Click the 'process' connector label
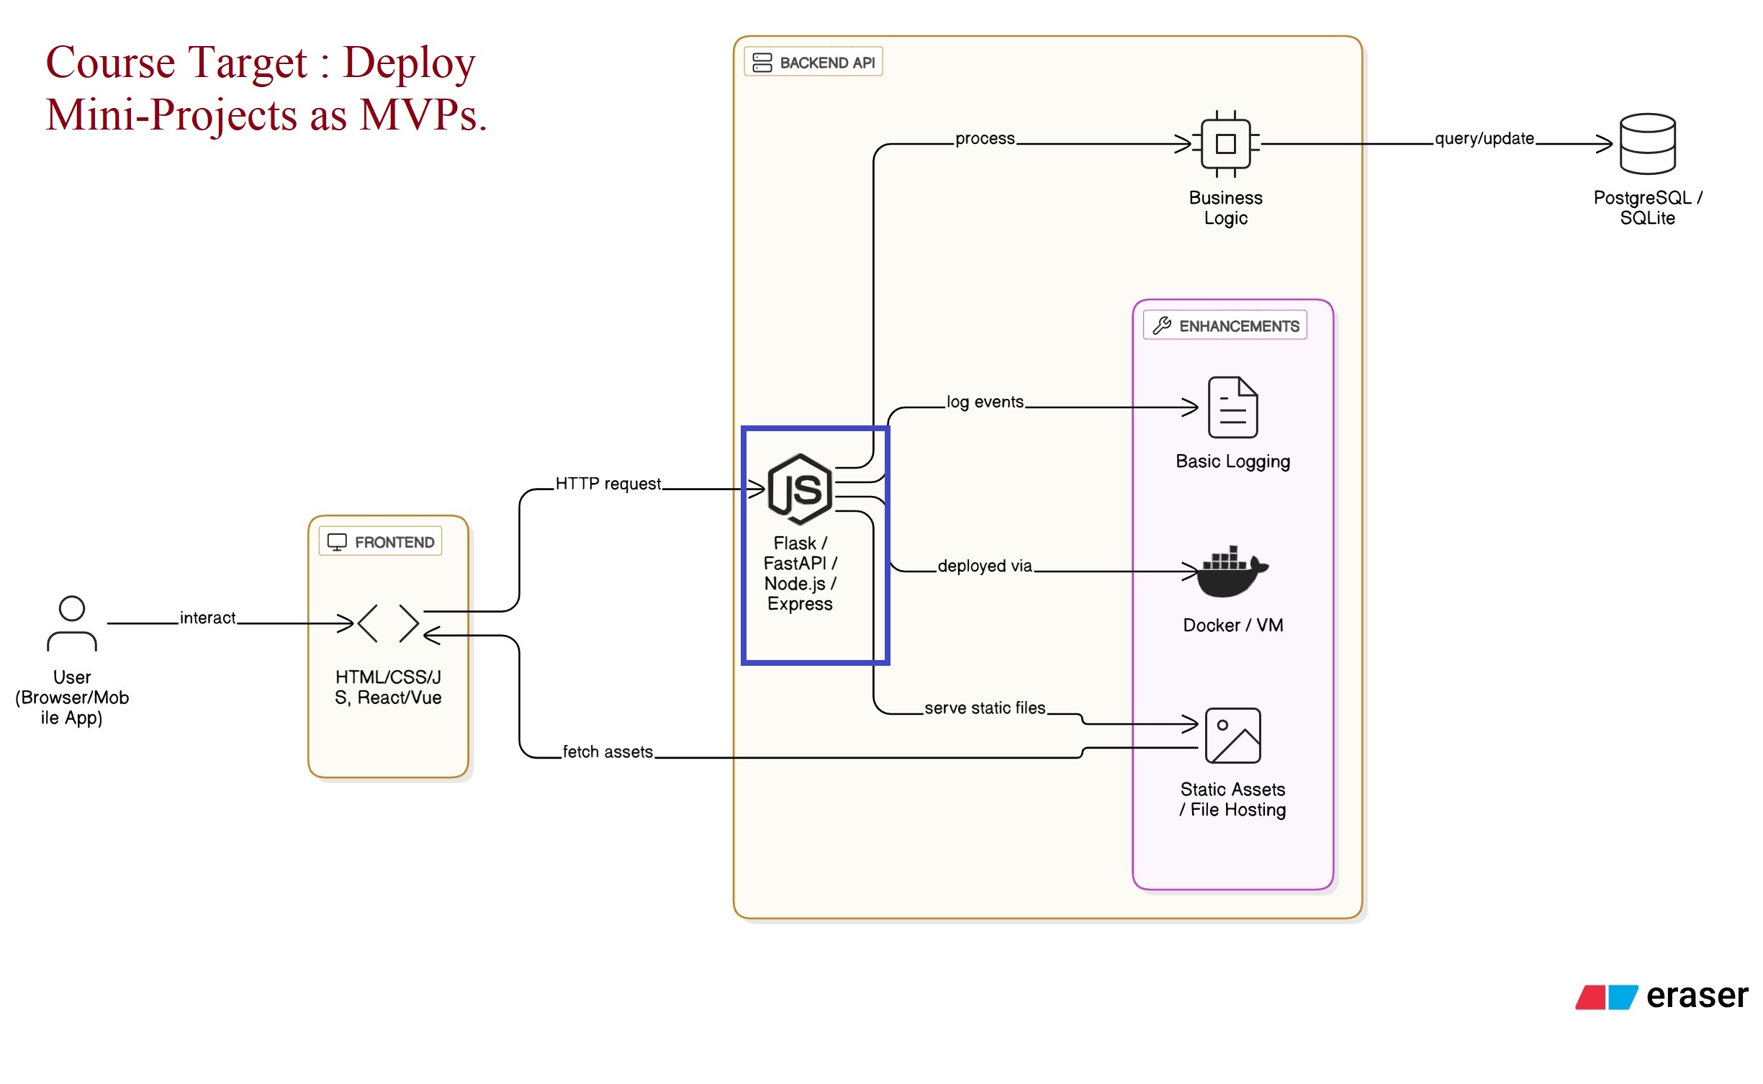This screenshot has width=1763, height=1084. tap(985, 138)
